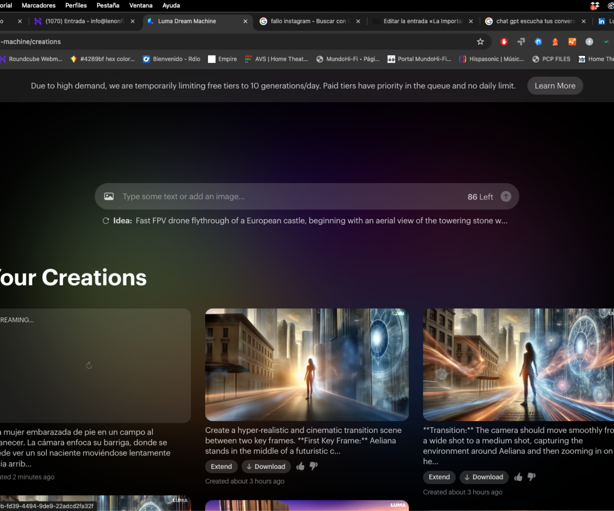The image size is (614, 511).
Task: Refresh the Idea suggestion with reload icon
Action: tap(106, 221)
